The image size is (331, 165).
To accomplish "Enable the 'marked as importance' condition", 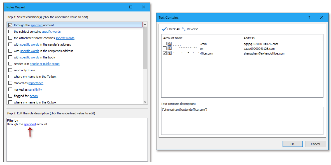I will [x=10, y=83].
